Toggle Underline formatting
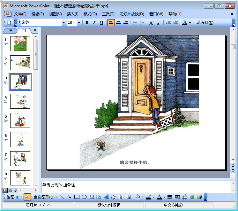Image resolution: width=238 pixels, height=211 pixels. tap(101, 23)
